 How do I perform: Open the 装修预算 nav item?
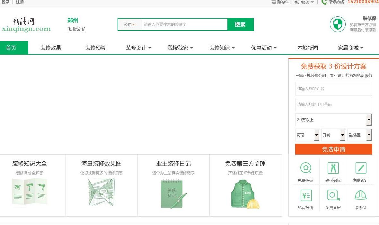[x=96, y=48]
